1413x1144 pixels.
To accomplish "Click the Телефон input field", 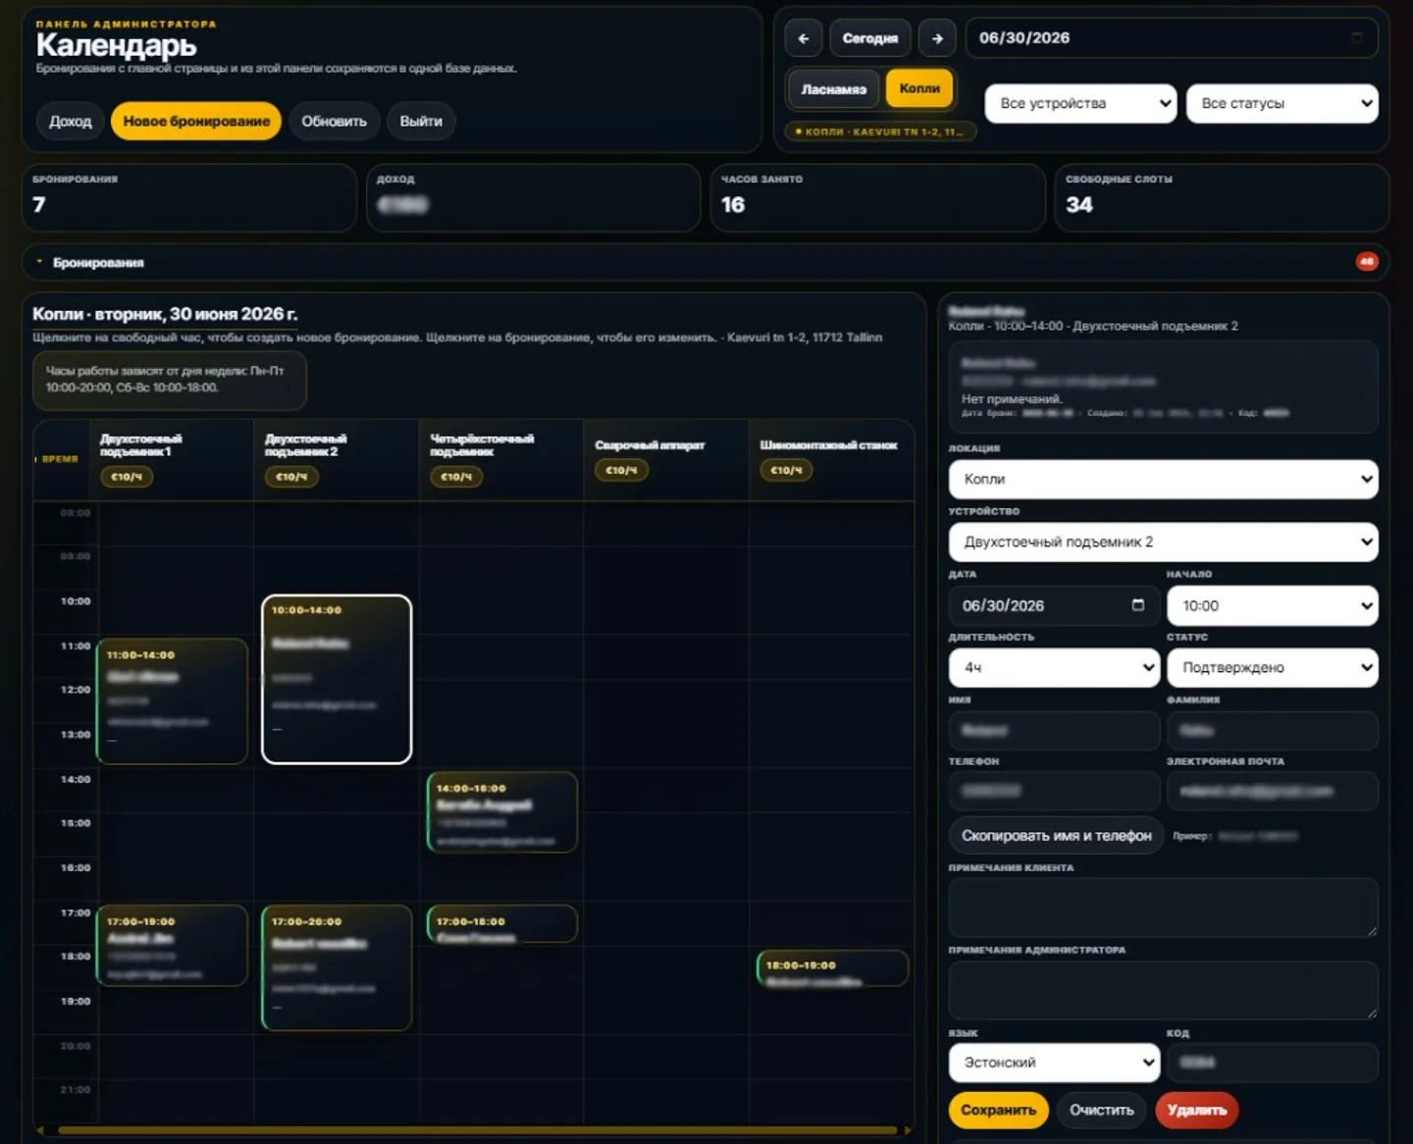I will click(1054, 791).
